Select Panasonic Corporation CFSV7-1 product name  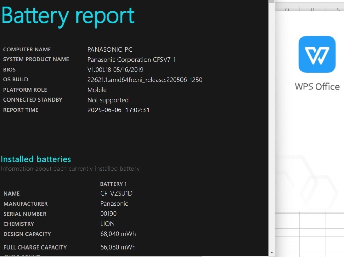point(132,60)
